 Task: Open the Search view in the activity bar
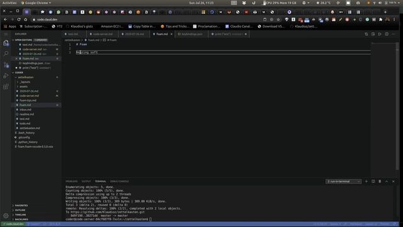(6, 53)
